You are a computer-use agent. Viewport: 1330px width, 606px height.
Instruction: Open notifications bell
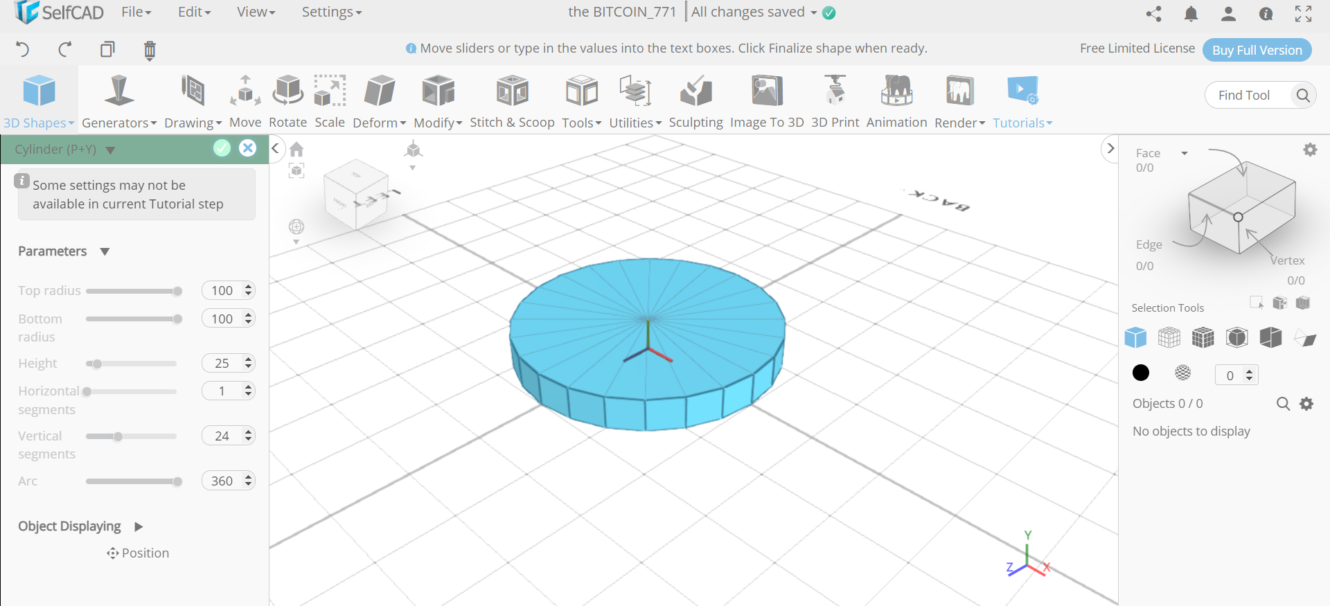tap(1191, 13)
